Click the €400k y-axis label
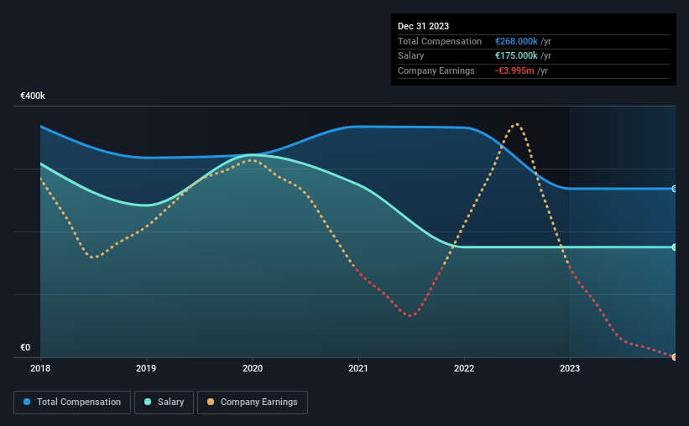 33,96
